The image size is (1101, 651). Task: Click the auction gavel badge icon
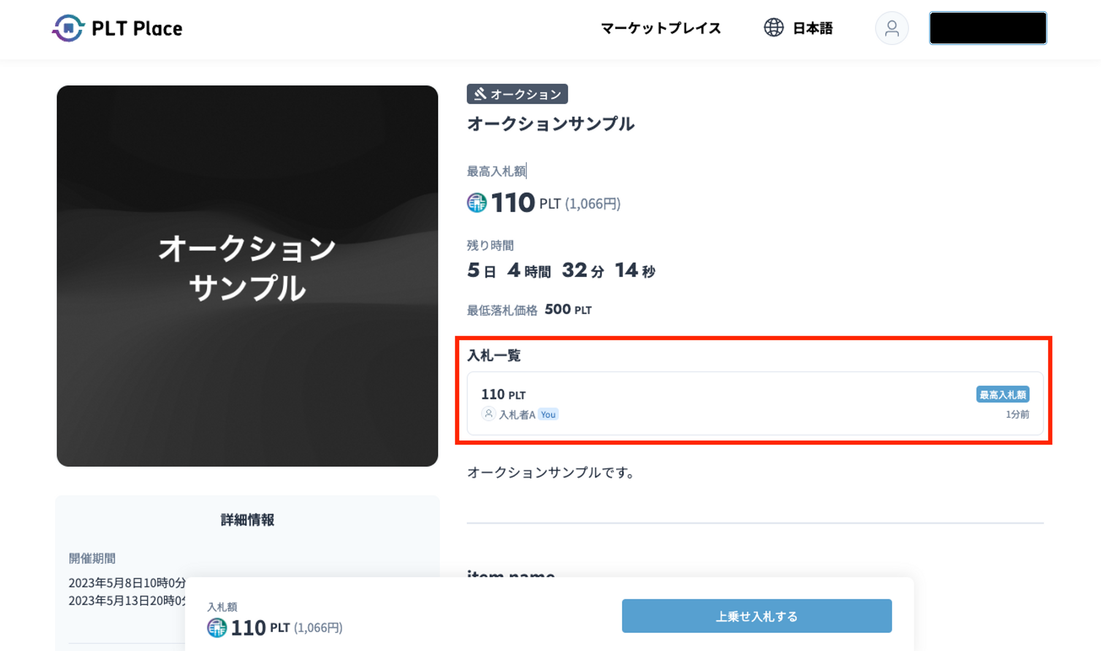(x=481, y=94)
